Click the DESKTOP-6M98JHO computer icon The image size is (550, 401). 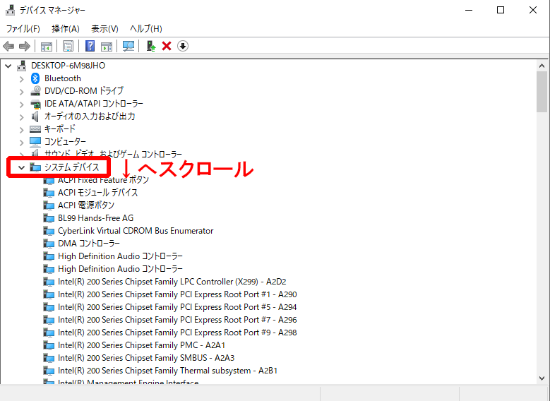click(x=22, y=66)
